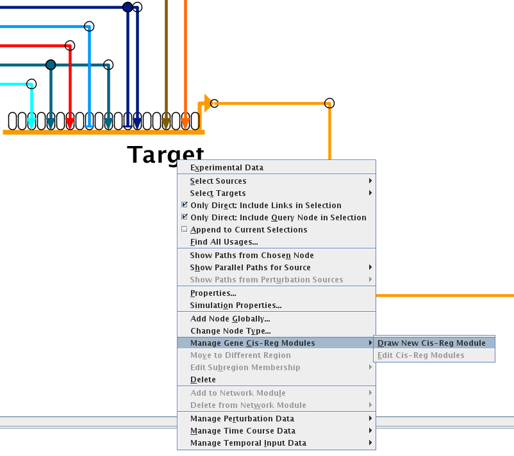Select Find All Usages option
This screenshot has width=514, height=456.
tap(224, 242)
